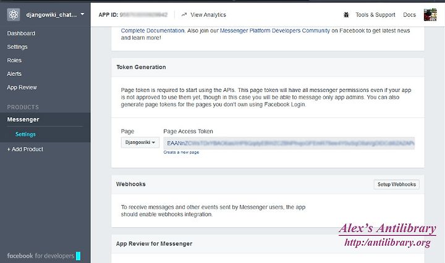This screenshot has height=263, width=445.
Task: Open Messenger Platform Developers Community link
Action: click(x=274, y=31)
